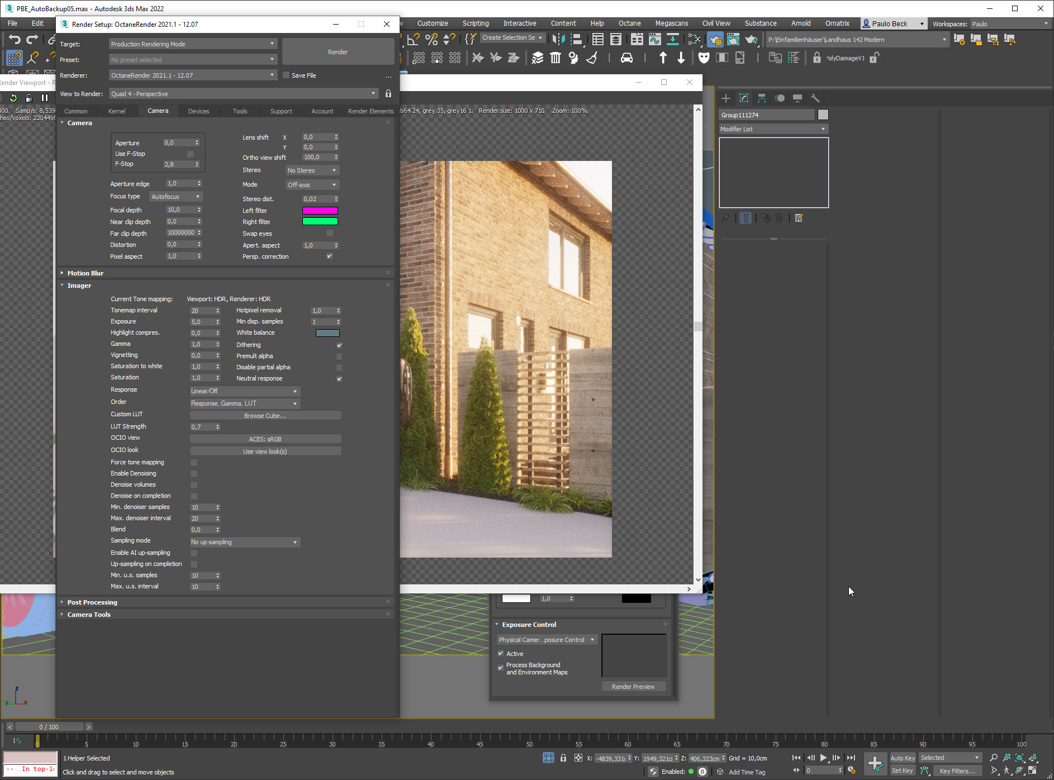Open the Rendered Frame Window icon
This screenshot has height=780, width=1054.
point(733,39)
